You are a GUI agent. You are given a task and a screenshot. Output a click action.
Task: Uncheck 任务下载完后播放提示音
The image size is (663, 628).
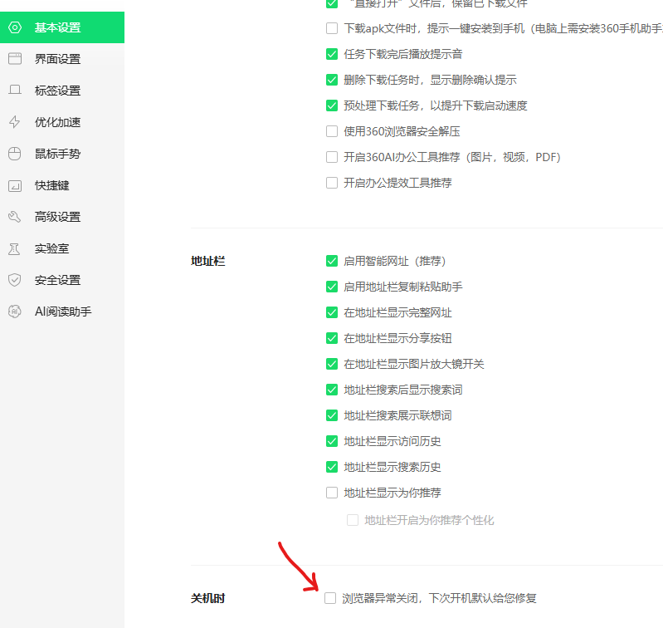click(332, 54)
